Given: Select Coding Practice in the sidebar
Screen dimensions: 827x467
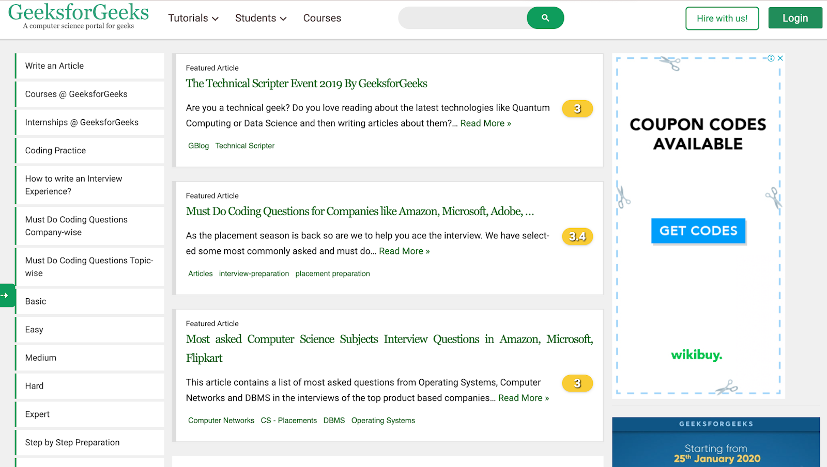Looking at the screenshot, I should [89, 151].
